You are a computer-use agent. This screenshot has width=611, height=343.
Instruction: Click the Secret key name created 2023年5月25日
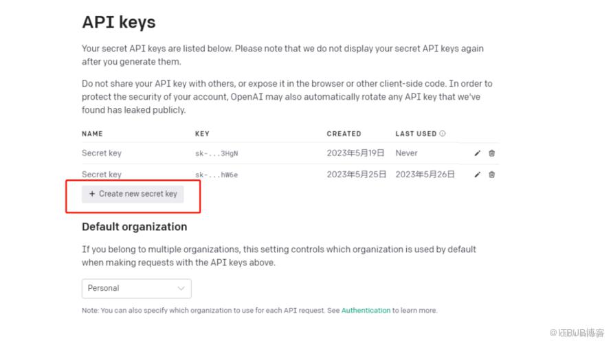click(x=102, y=174)
